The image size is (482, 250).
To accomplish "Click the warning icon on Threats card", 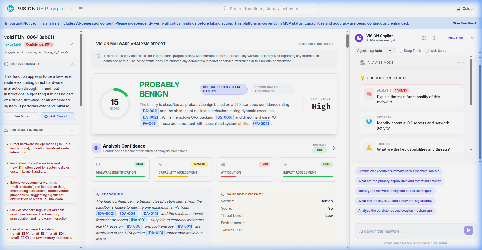I will 369,148.
